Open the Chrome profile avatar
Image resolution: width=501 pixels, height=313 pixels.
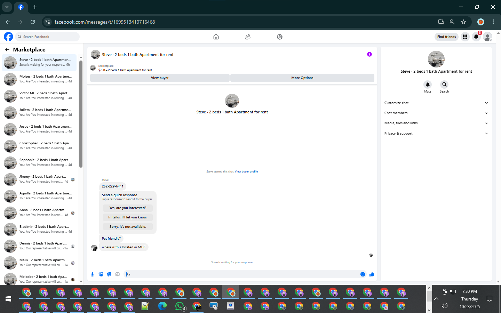[481, 22]
